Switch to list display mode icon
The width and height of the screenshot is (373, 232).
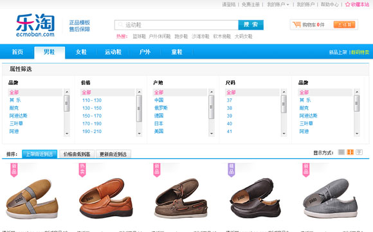341,152
